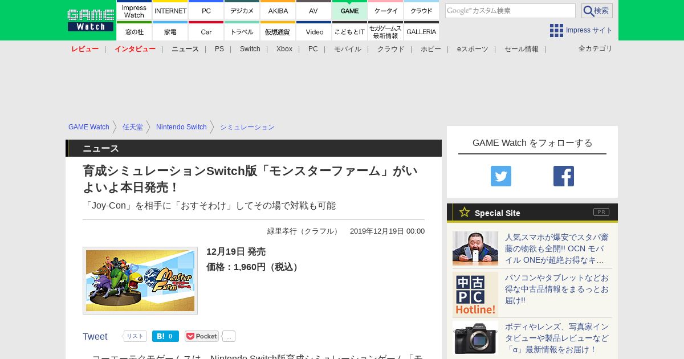This screenshot has width=684, height=359.
Task: Click the Impress site grid icon
Action: tap(556, 30)
